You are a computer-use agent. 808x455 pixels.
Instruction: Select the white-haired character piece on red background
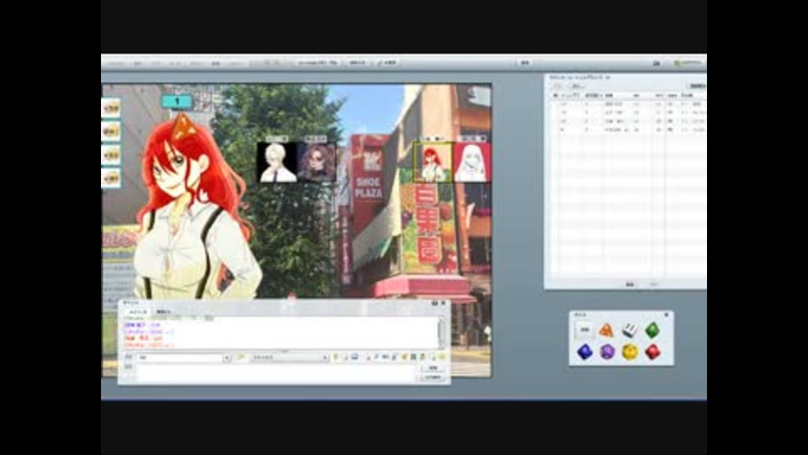[472, 163]
